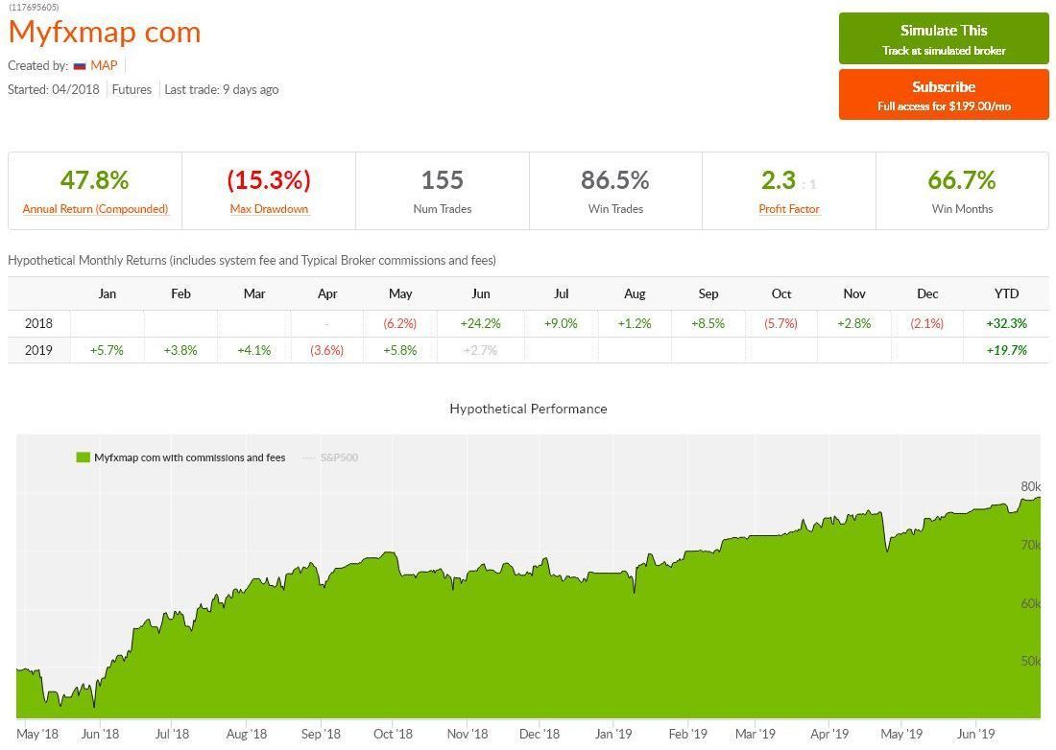The height and width of the screenshot is (750, 1056).
Task: Toggle the S&P500 series in the chart legend
Action: click(x=339, y=457)
